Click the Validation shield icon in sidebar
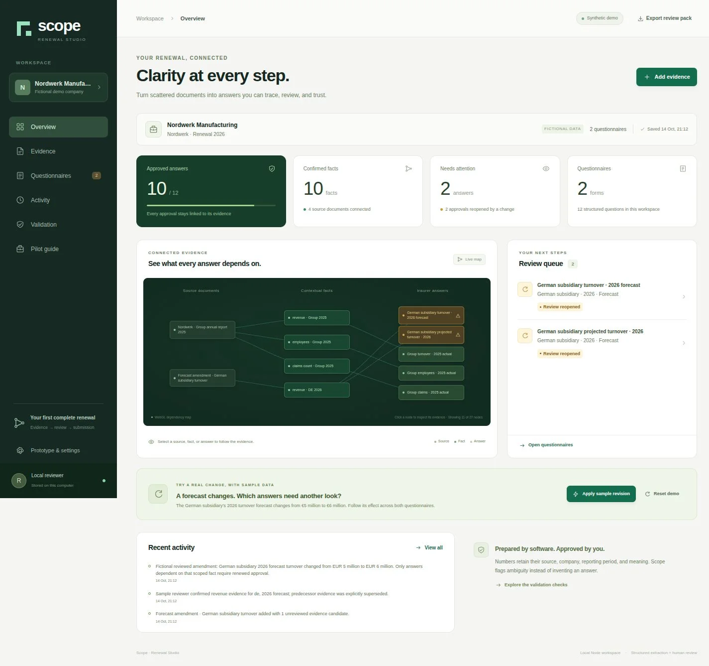 coord(20,225)
